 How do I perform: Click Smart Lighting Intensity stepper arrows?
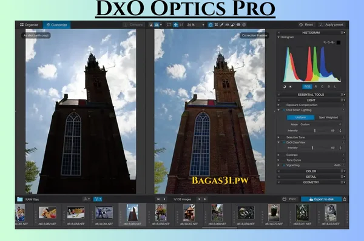click(x=340, y=131)
